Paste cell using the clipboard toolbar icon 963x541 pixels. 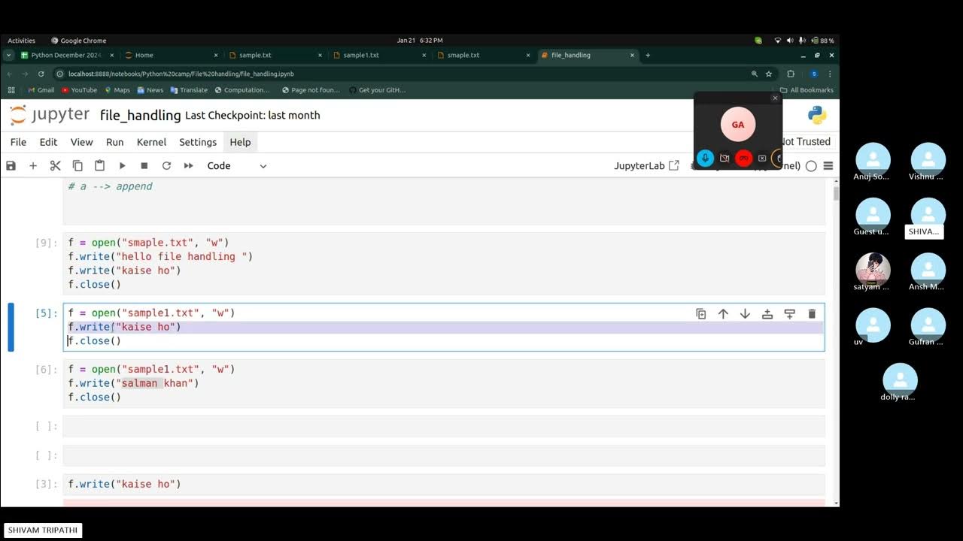pos(99,165)
